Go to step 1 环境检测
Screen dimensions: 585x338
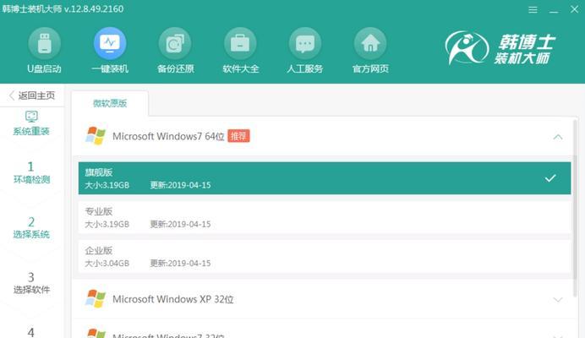coord(31,172)
